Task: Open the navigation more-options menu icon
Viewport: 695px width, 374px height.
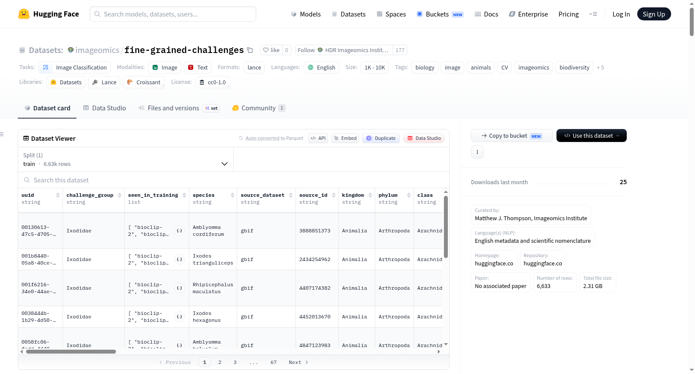Action: click(593, 14)
